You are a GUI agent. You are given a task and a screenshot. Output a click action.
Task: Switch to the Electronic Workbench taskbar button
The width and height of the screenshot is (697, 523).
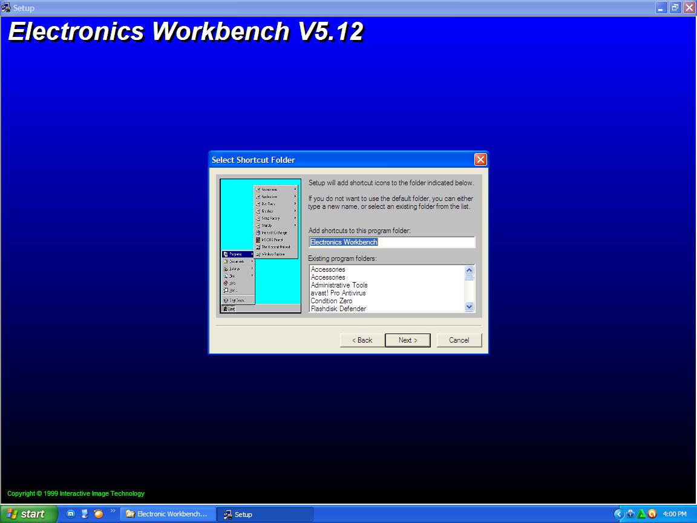168,514
